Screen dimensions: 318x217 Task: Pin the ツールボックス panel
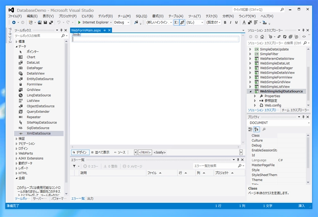point(61,30)
